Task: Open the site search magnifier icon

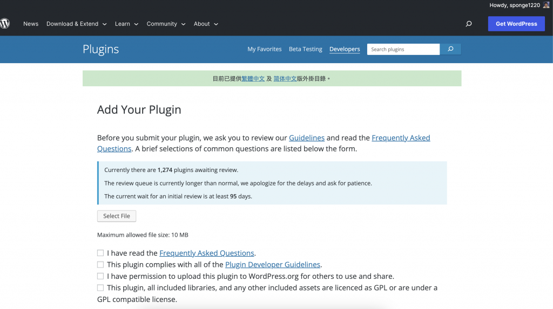Action: (x=469, y=24)
